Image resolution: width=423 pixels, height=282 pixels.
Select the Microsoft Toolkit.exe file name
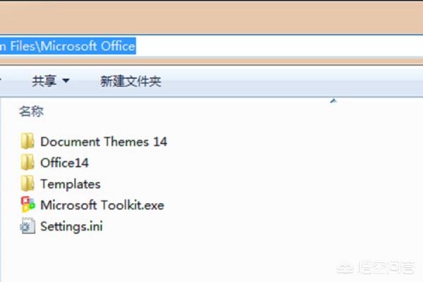[x=102, y=205]
